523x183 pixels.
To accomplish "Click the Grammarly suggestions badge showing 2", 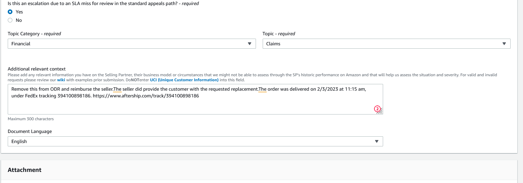I will [x=377, y=109].
